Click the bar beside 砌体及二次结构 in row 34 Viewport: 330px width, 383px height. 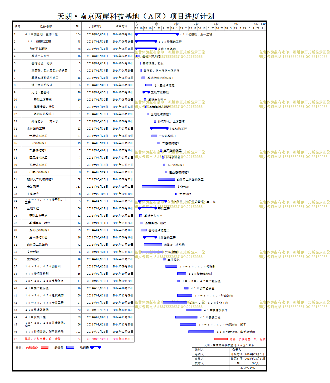coord(153,245)
